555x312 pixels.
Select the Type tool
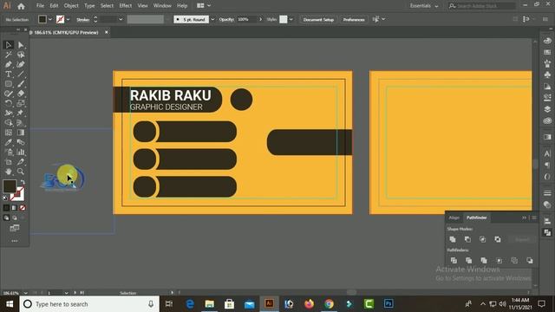9,75
